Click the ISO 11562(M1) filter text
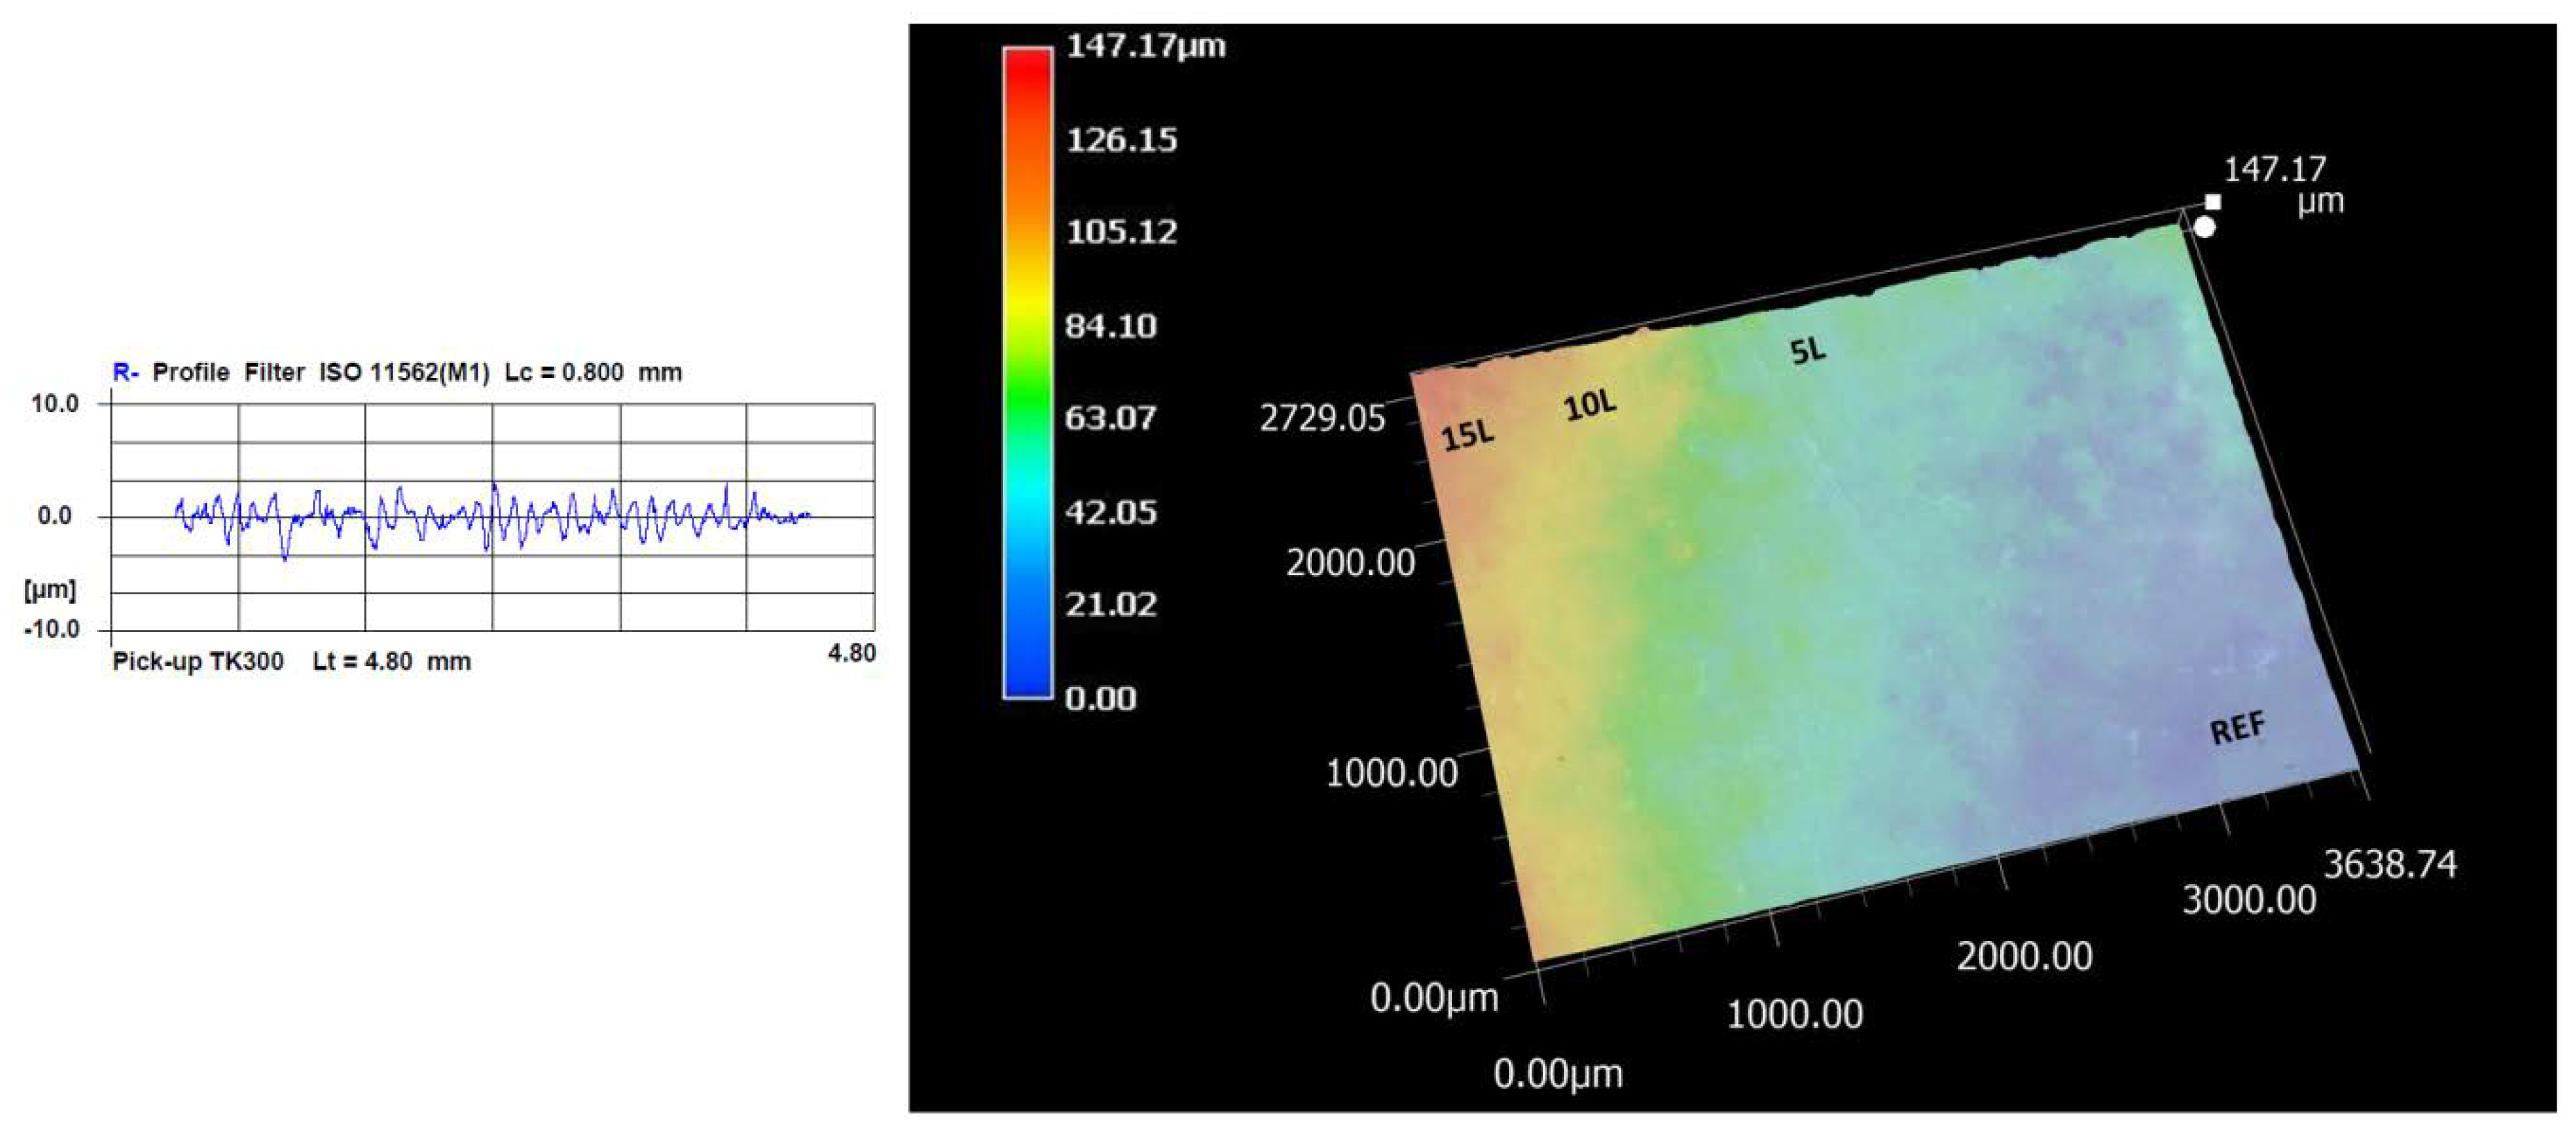The height and width of the screenshot is (1131, 2576). coord(404,373)
